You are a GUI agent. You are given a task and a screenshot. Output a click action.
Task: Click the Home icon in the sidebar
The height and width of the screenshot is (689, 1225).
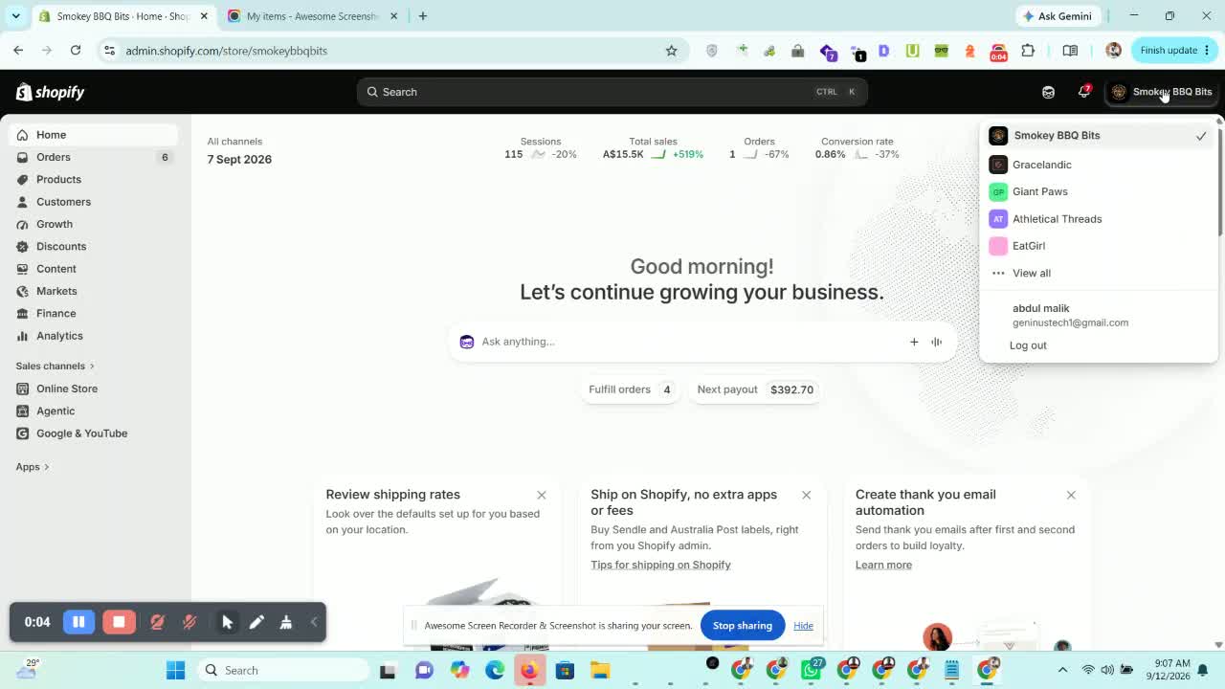click(23, 135)
